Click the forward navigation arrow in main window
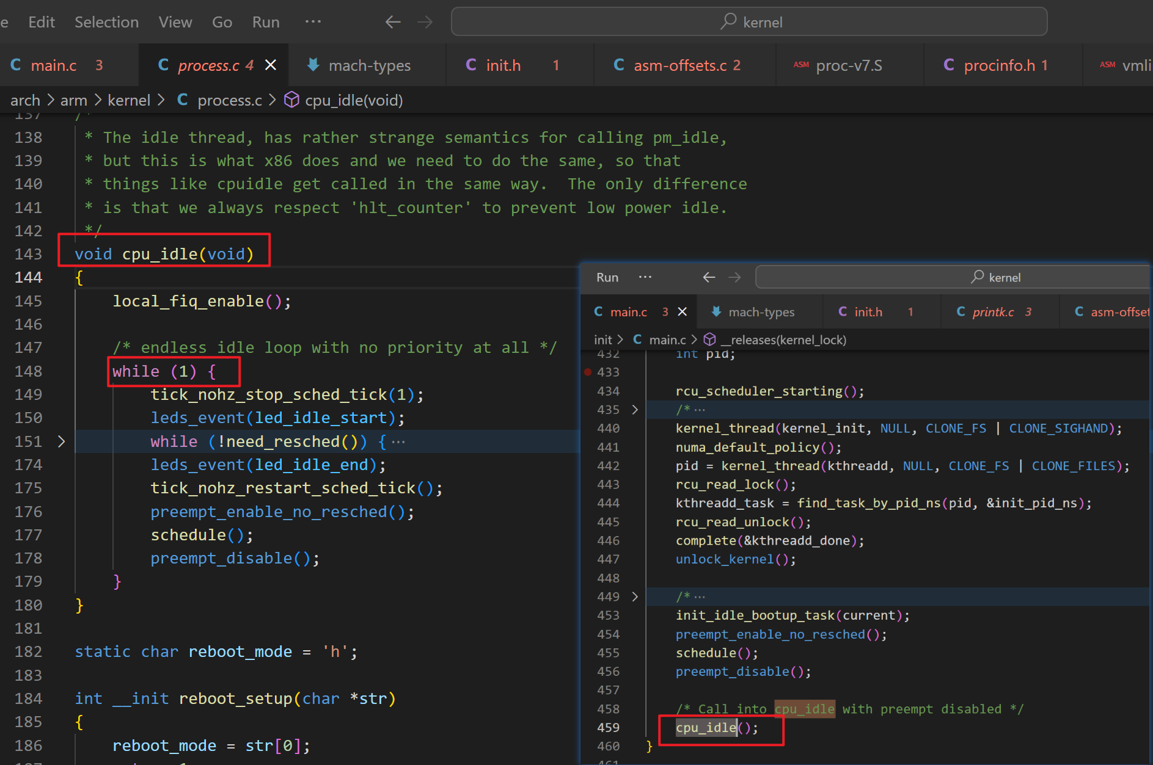 (x=425, y=22)
